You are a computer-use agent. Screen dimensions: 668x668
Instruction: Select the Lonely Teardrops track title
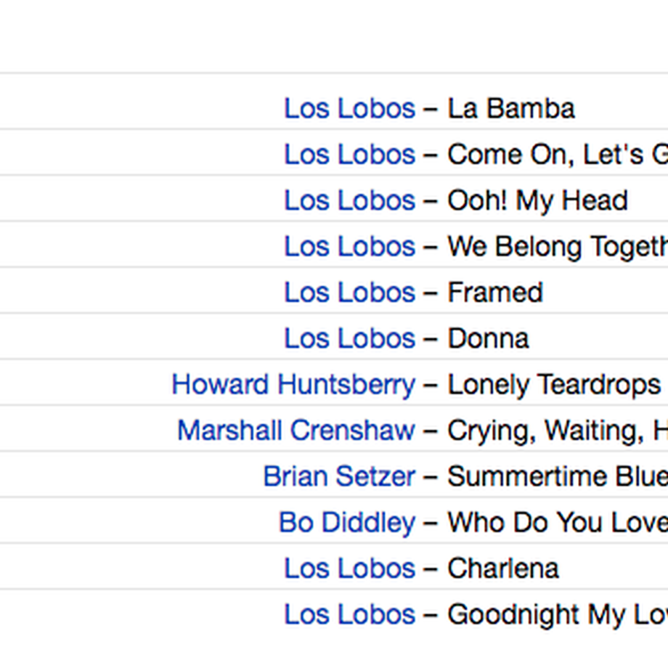pos(554,386)
